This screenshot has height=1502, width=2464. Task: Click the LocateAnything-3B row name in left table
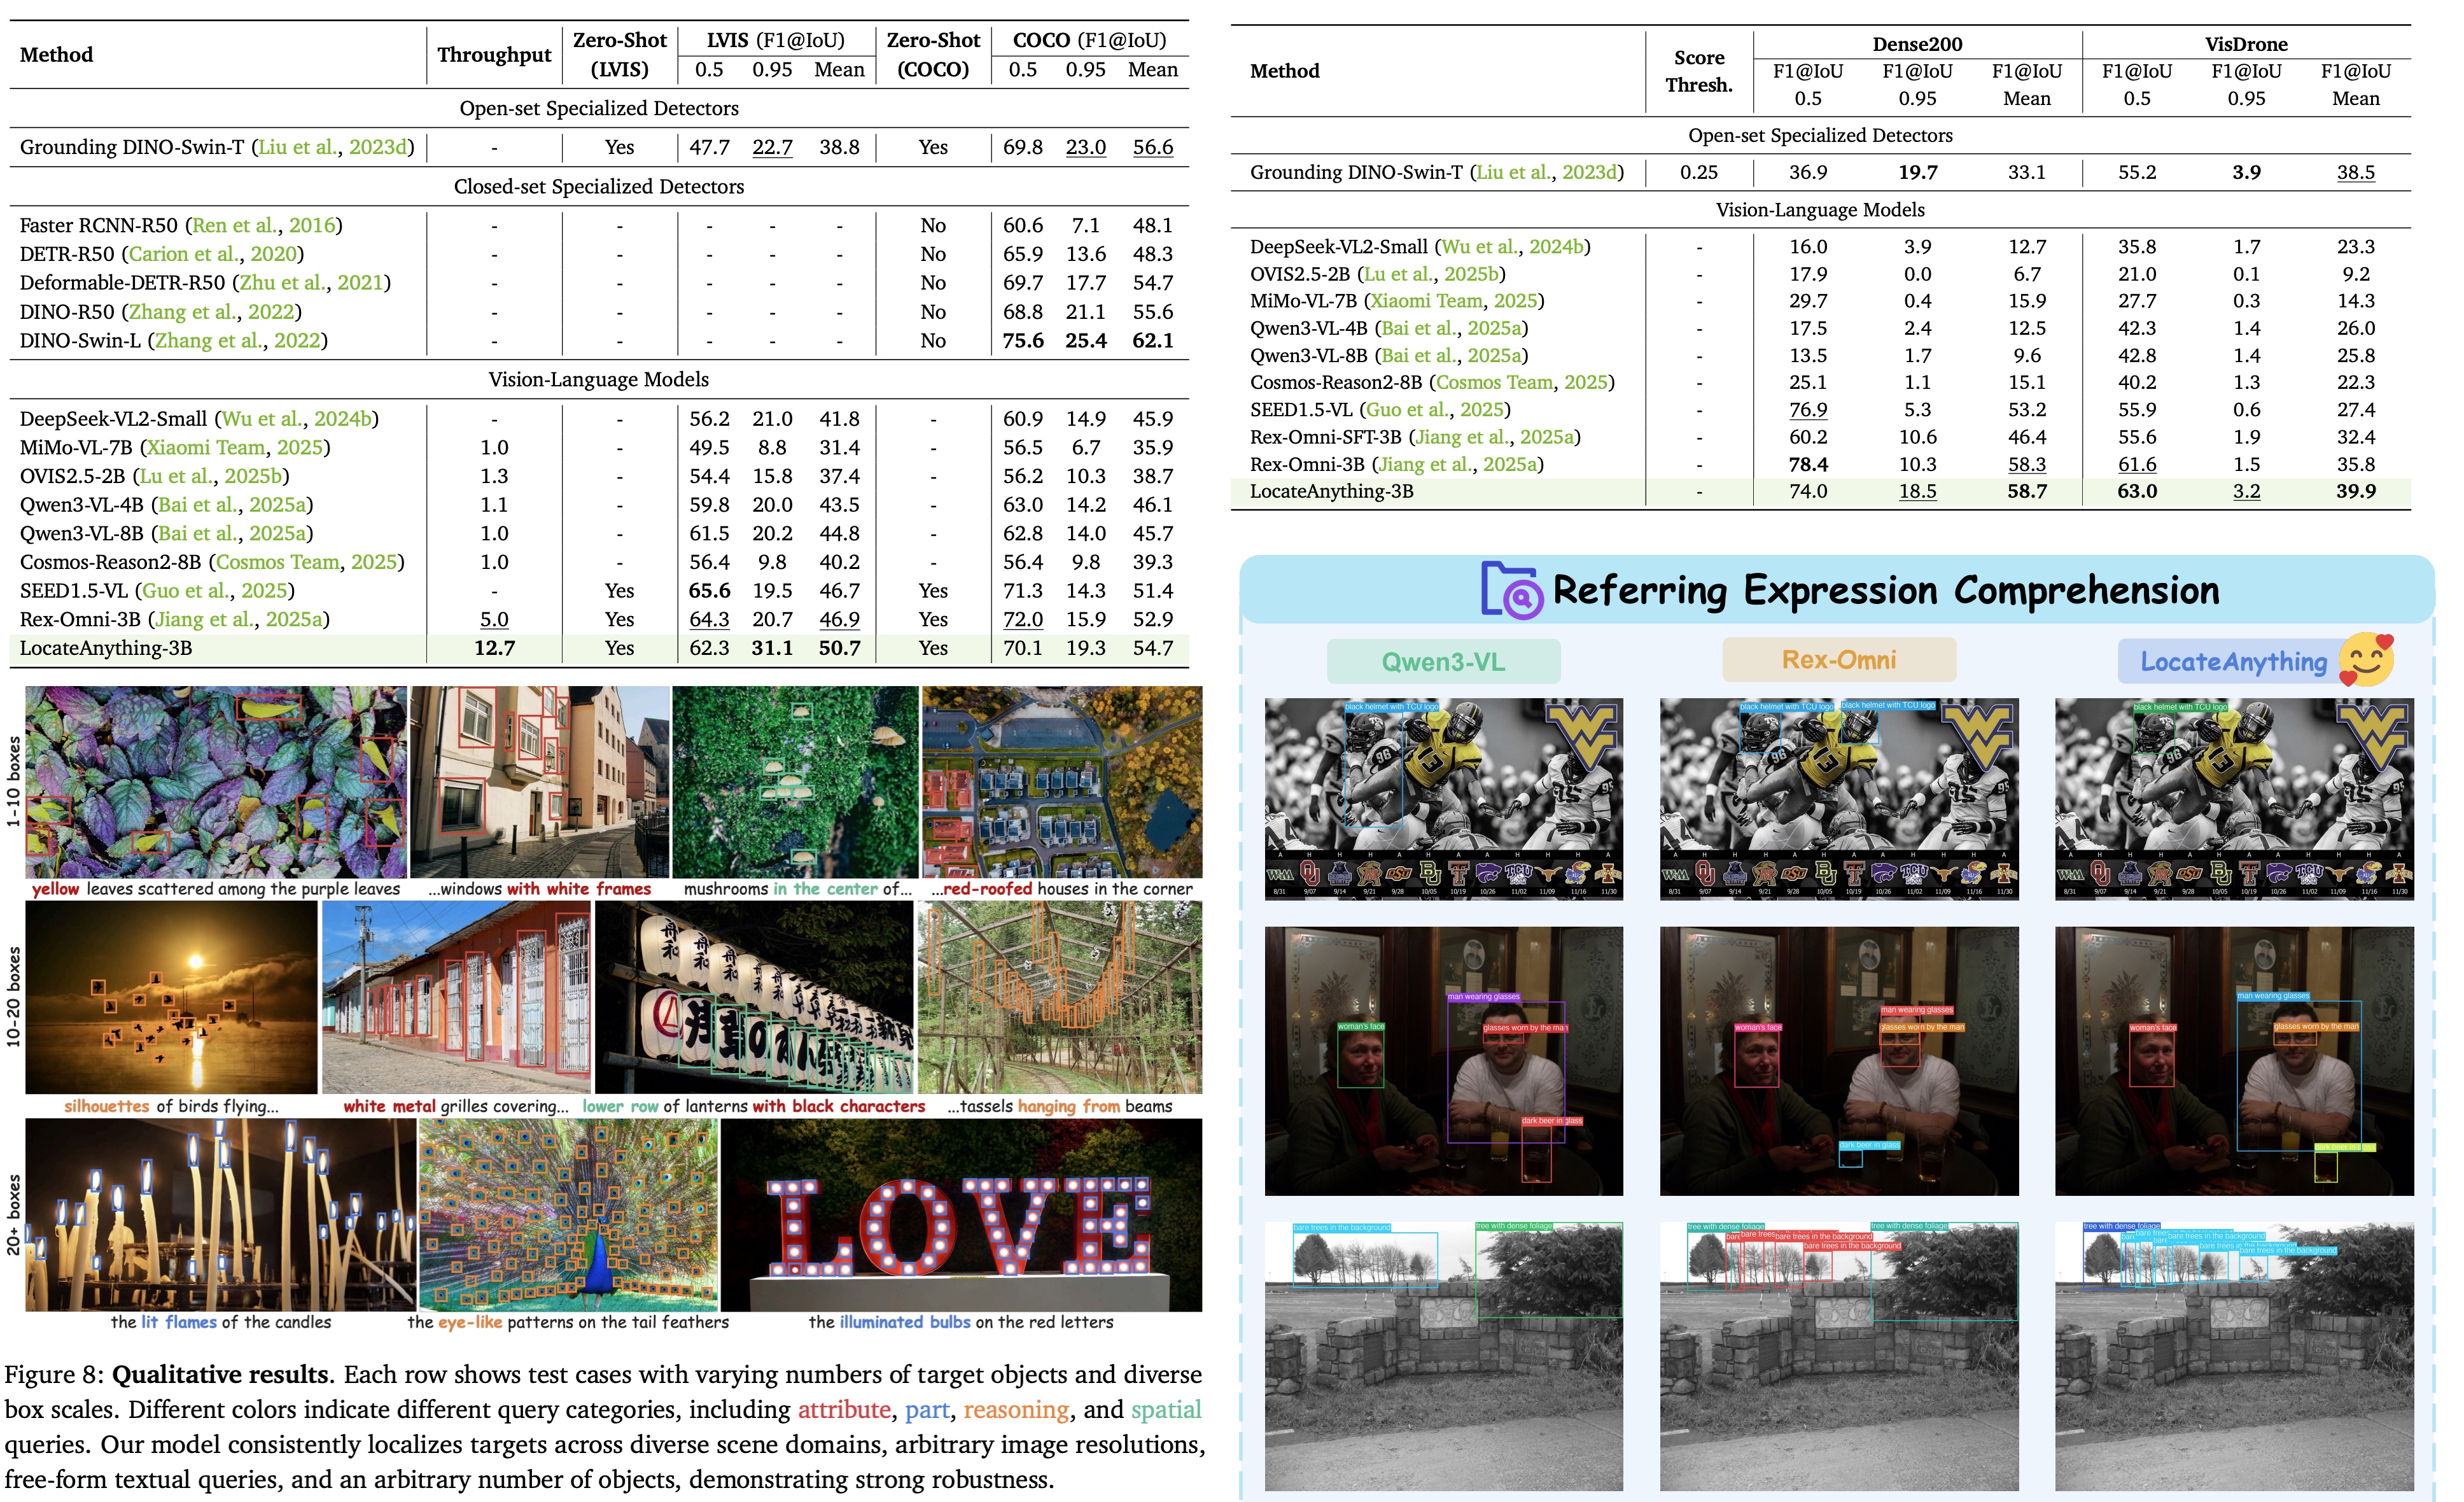click(x=106, y=648)
